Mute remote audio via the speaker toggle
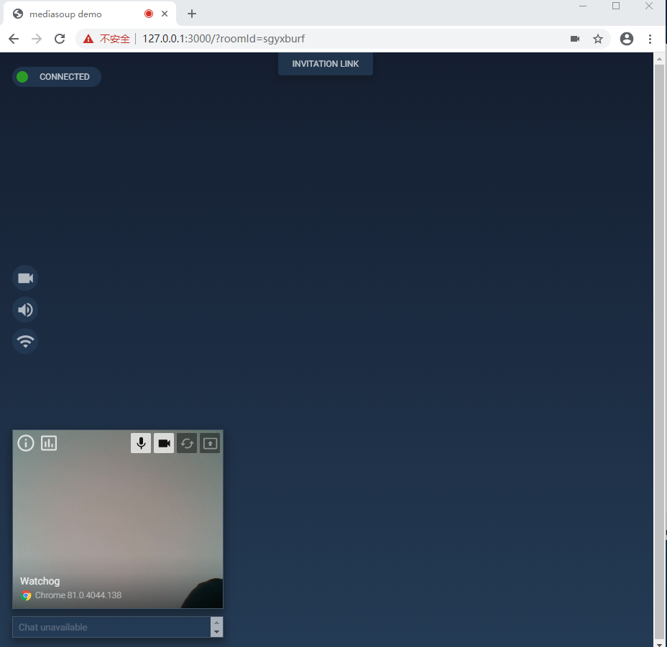 click(x=24, y=309)
